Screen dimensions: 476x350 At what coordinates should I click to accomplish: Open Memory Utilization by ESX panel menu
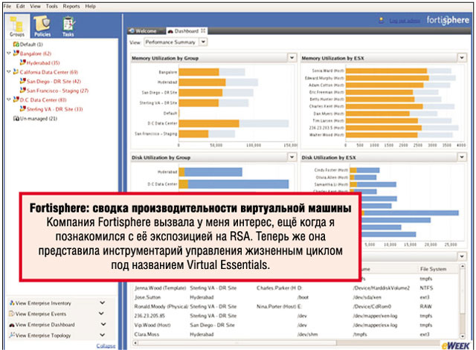(461, 57)
